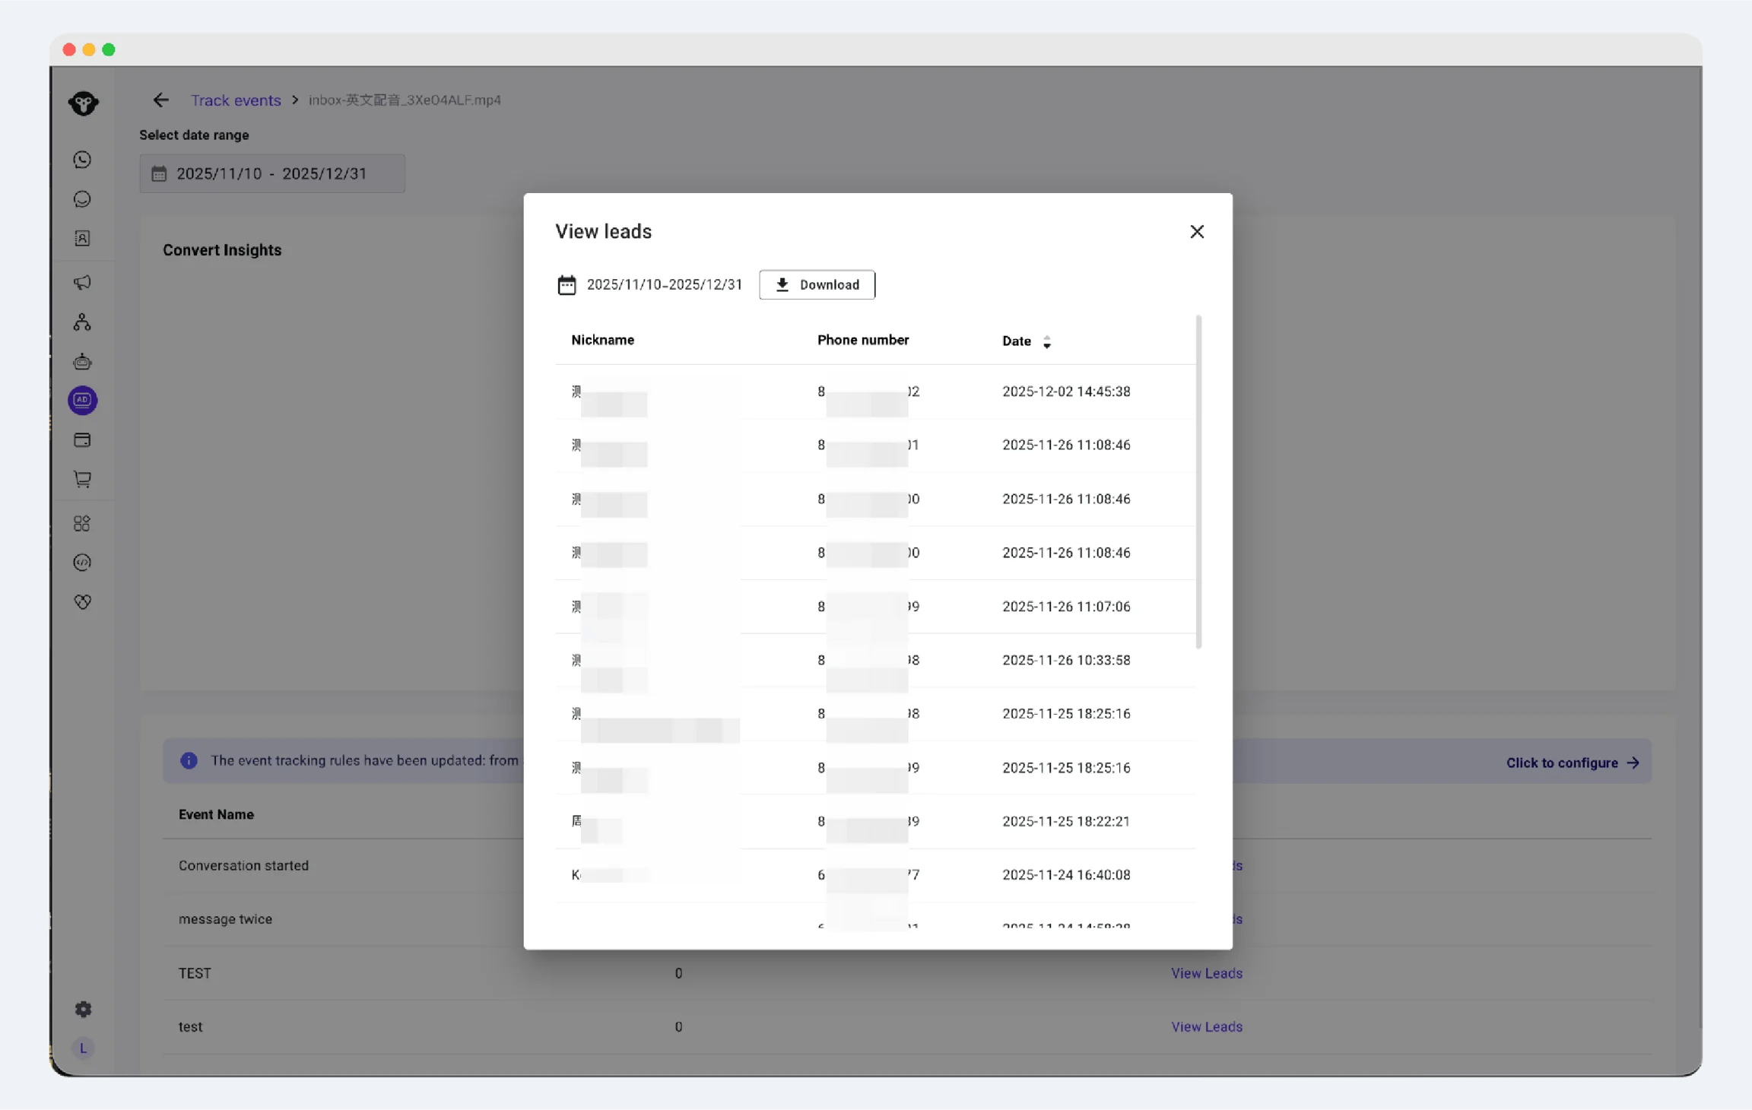Select the lead dated 2025-11-24 16:40:08
Image resolution: width=1752 pixels, height=1110 pixels.
[875, 875]
